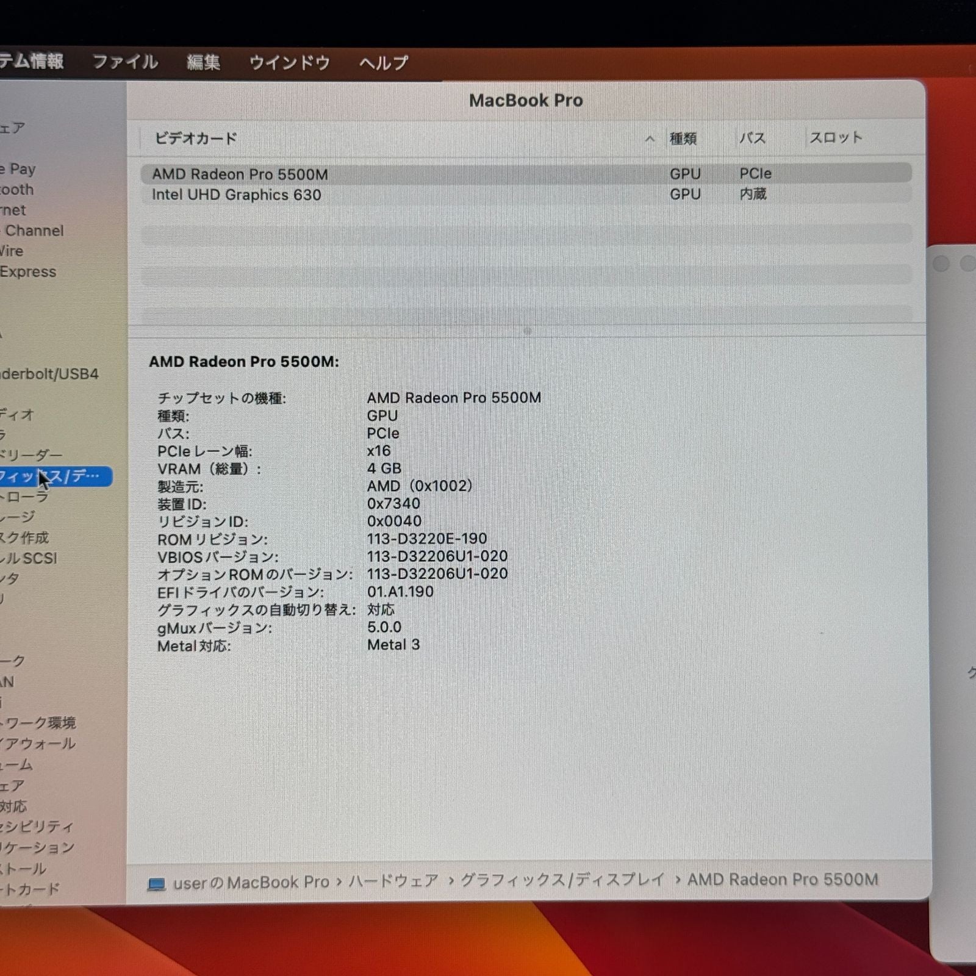Click the pane divider handle dot
The image size is (976, 976).
click(x=528, y=331)
